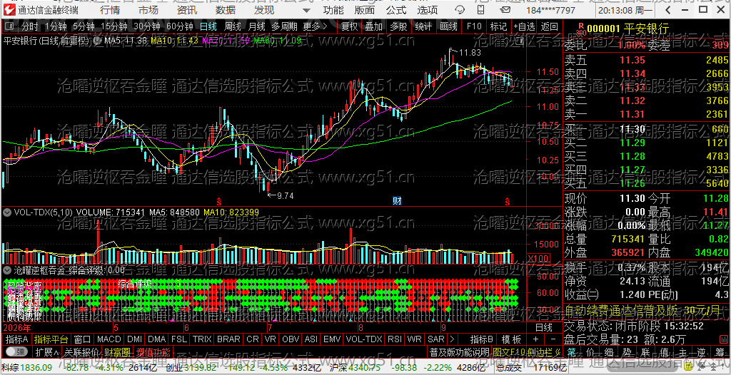This screenshot has width=731, height=375.
Task: Toggle the 弹 switch
Action: (16, 351)
